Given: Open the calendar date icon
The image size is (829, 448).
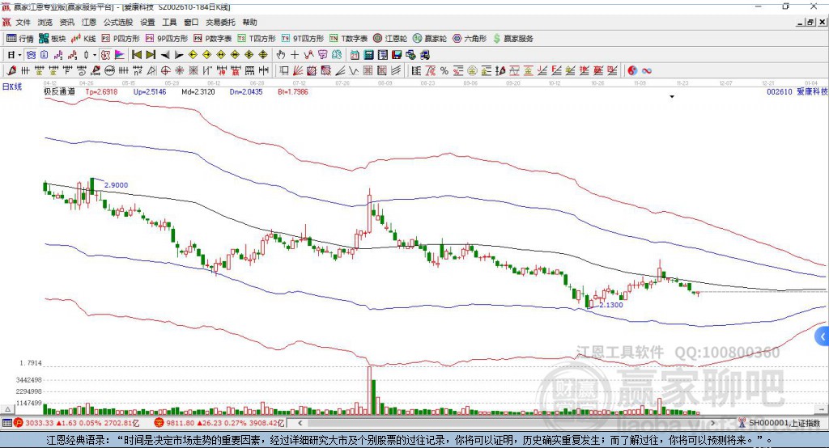Looking at the screenshot, I should coord(355,55).
